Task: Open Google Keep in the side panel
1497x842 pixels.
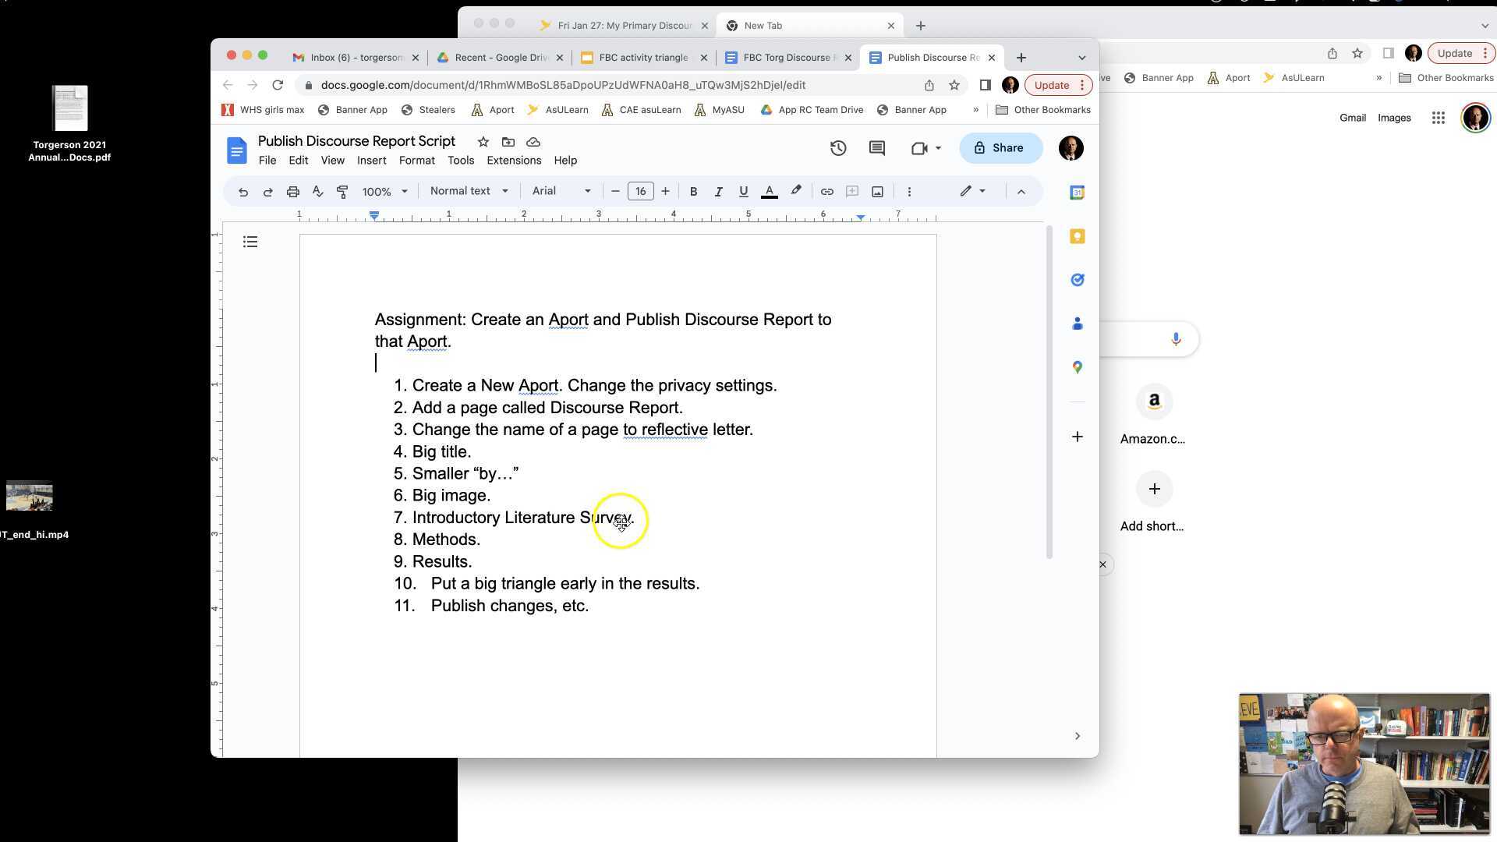Action: (1077, 235)
